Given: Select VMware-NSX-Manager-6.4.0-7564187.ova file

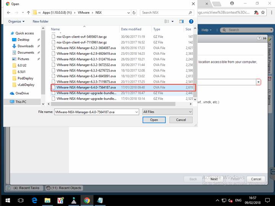Looking at the screenshot, I should pos(123,87).
